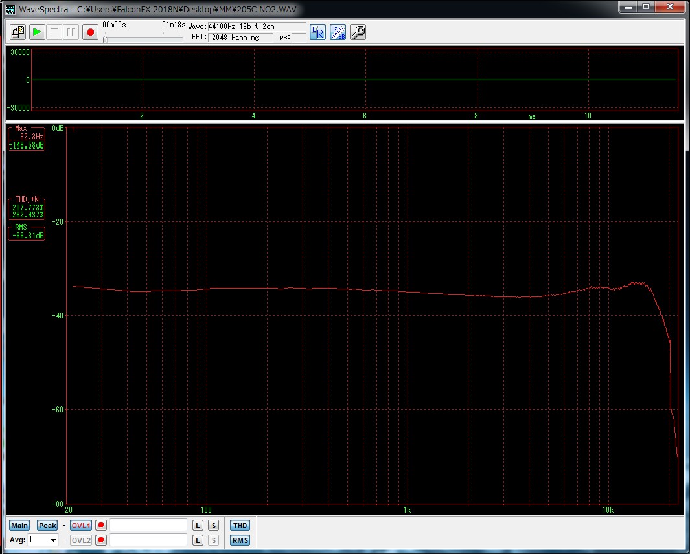Click the red record dot beside OVL2
Image resolution: width=690 pixels, height=554 pixels.
point(100,540)
